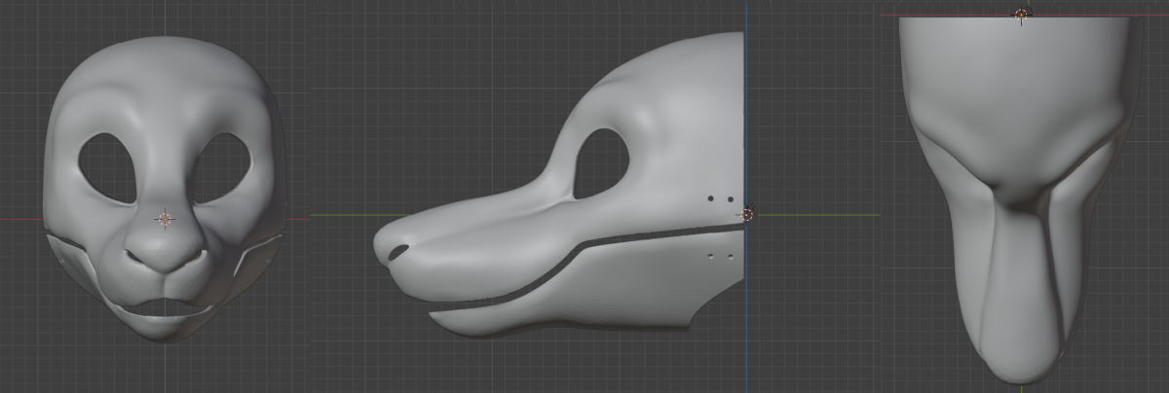Select the lower jaw piece in side view
Viewport: 1169px width, 393px height.
pos(584,286)
